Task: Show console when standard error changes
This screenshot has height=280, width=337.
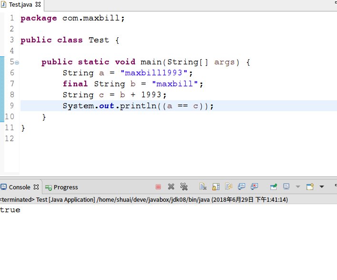Action: (x=255, y=187)
